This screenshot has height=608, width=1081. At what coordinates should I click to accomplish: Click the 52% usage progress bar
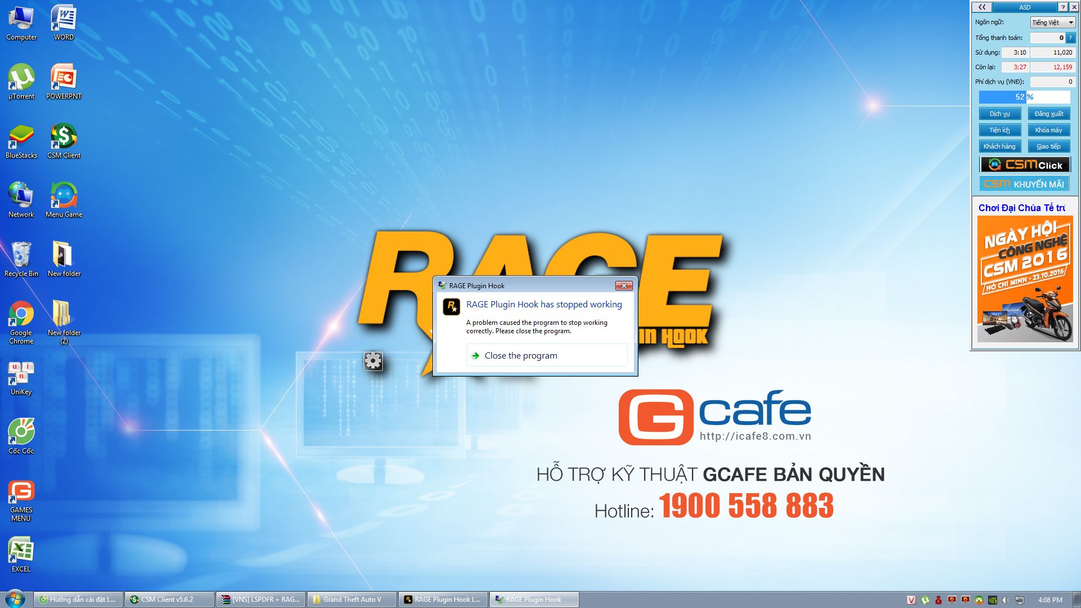[x=1024, y=97]
